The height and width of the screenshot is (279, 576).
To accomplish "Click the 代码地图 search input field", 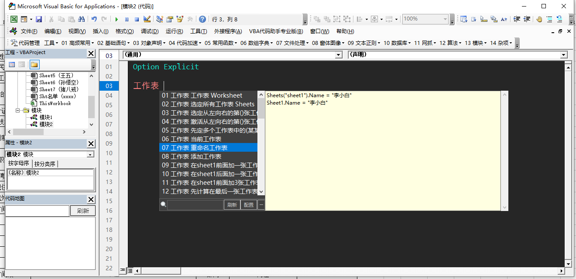I will [37, 211].
